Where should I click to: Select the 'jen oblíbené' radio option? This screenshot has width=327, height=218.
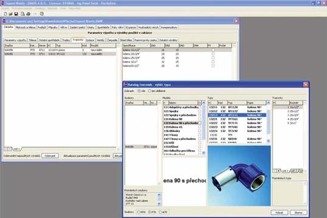click(150, 91)
